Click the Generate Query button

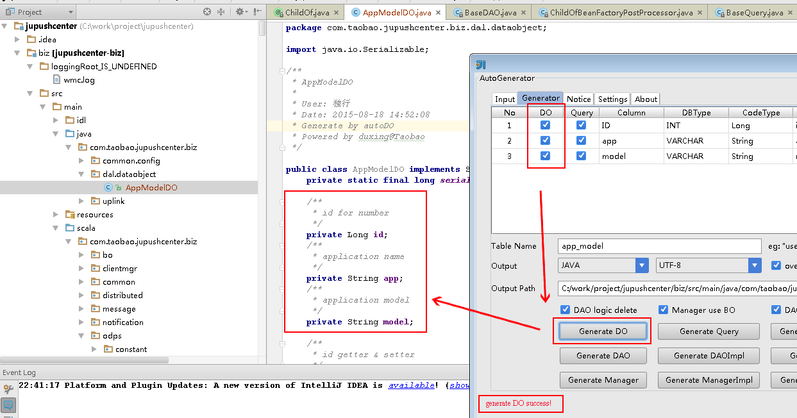coord(709,331)
